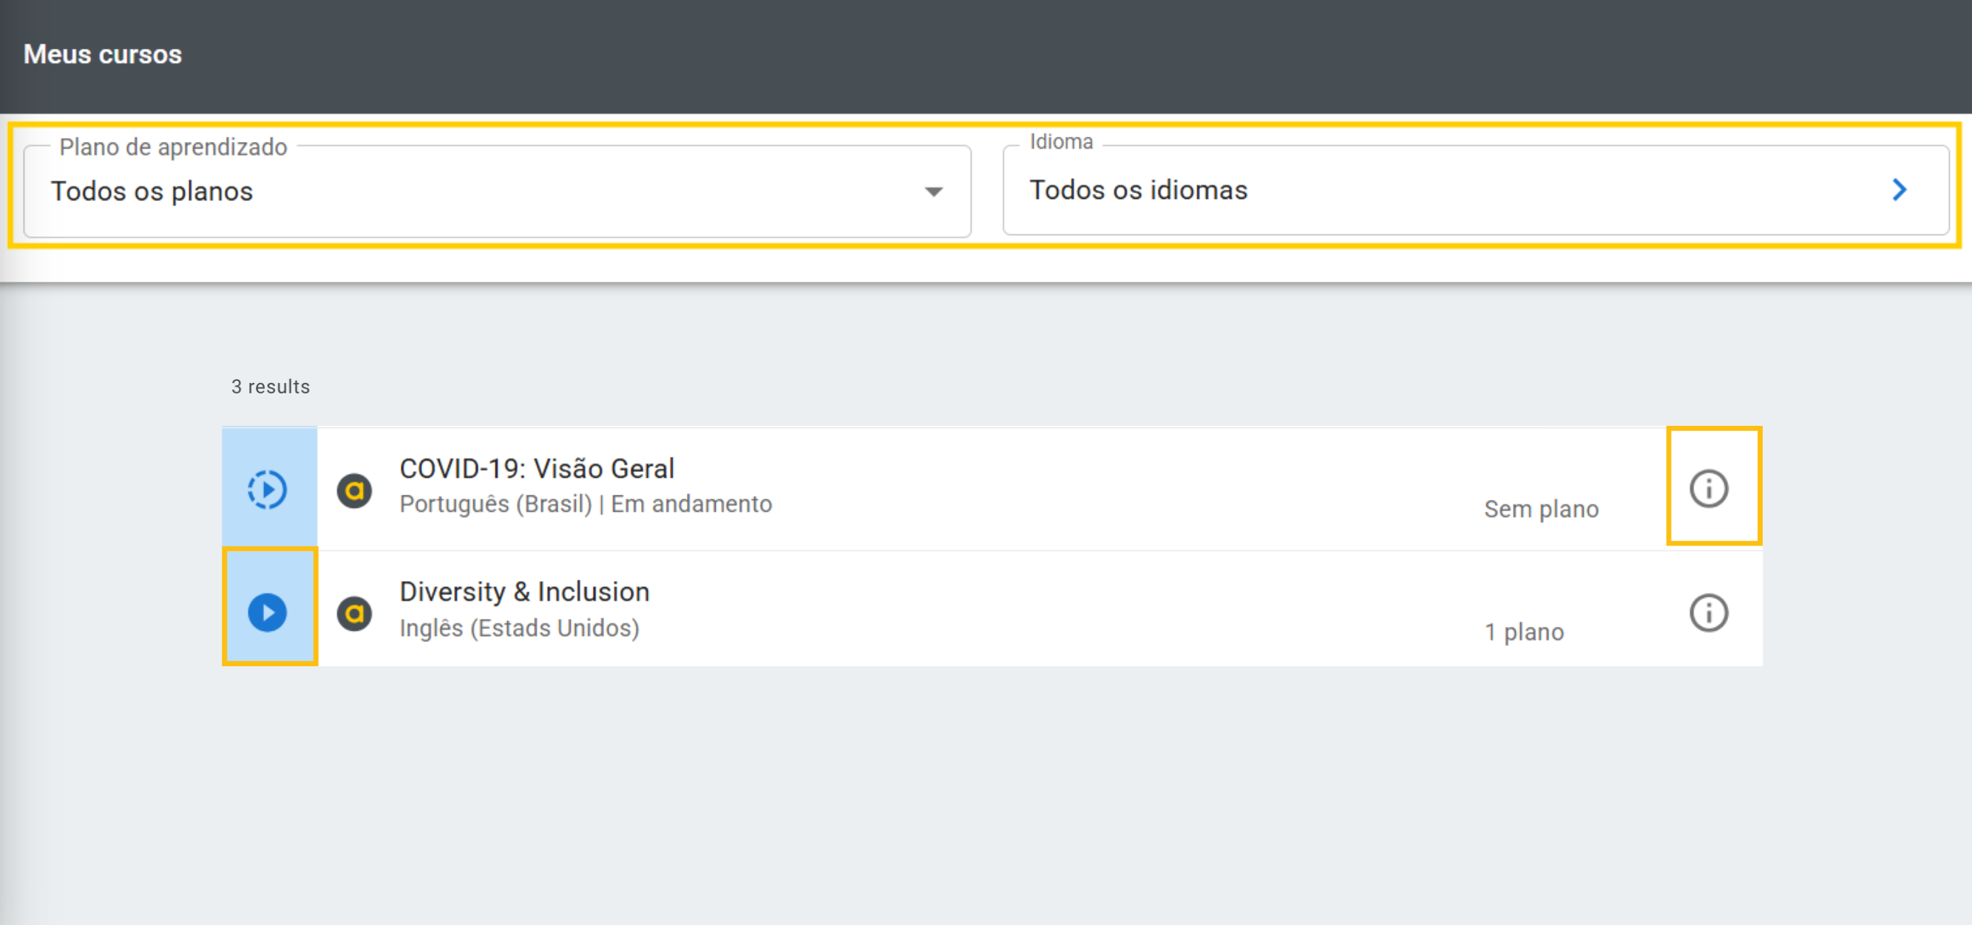Click the highlighted play button in yellow border
The image size is (1972, 925).
268,612
